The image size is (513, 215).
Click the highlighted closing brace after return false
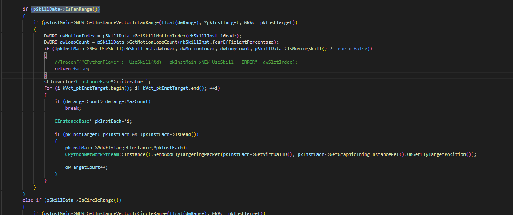tap(46, 75)
